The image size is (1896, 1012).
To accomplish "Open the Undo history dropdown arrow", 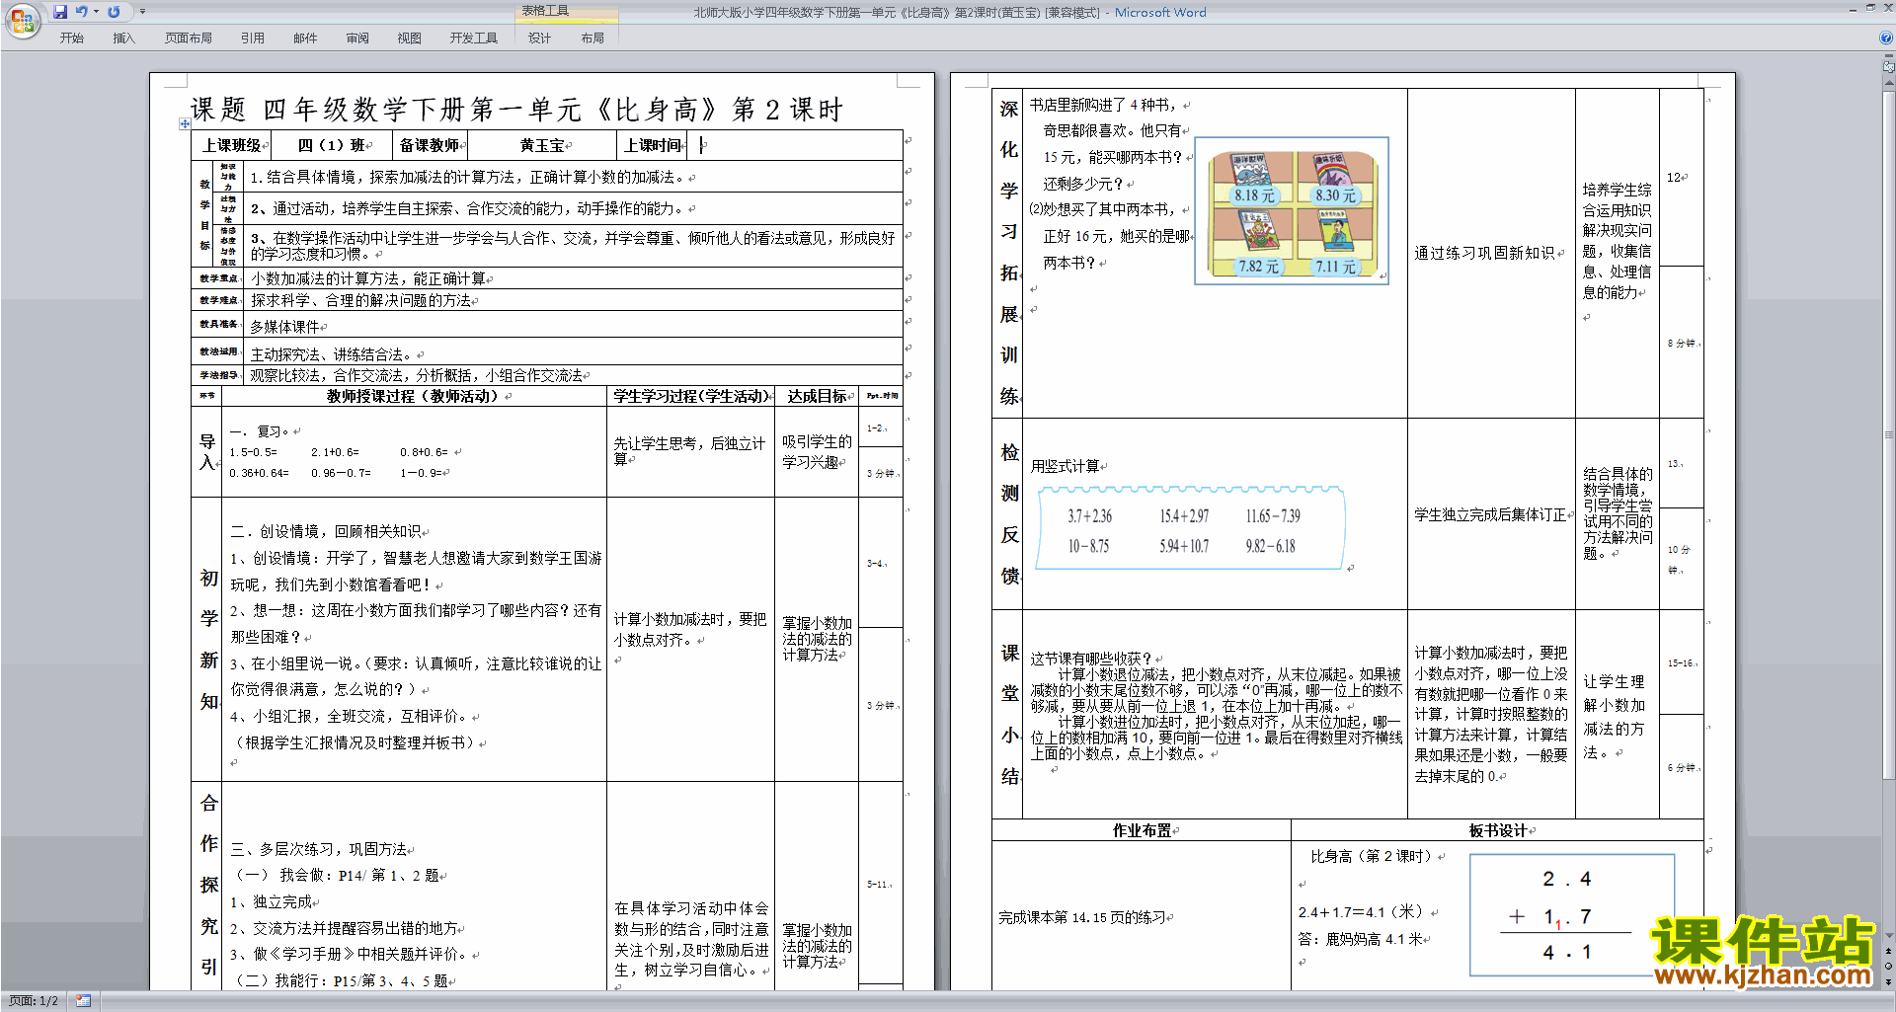I will pyautogui.click(x=96, y=12).
